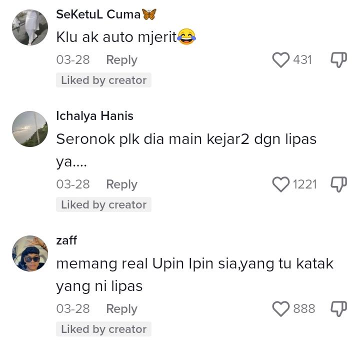Visit Ichalya Hanis's username link
360x341 pixels.
pyautogui.click(x=94, y=116)
